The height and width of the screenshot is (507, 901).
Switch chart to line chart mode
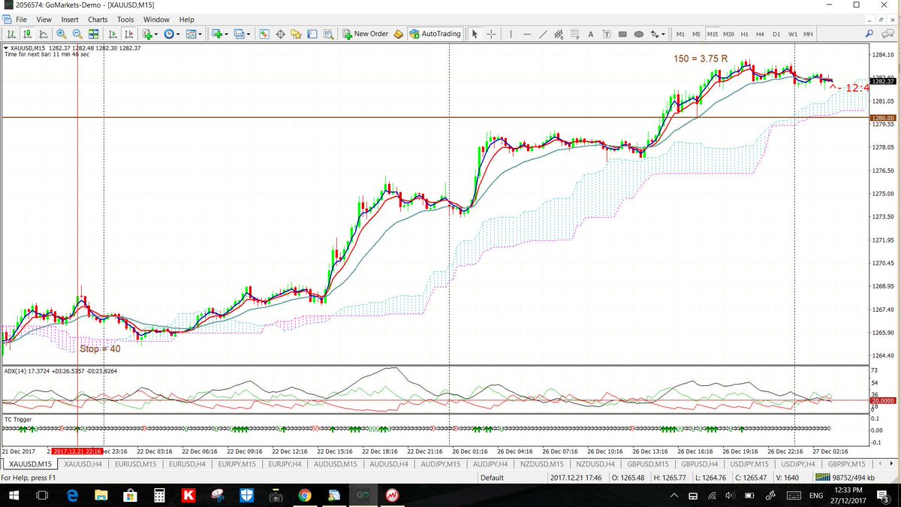[44, 34]
